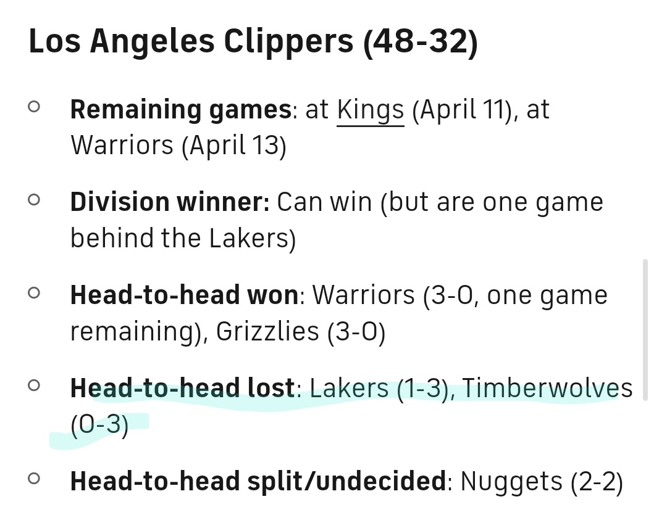
Task: Click the bold Remaining games label
Action: [180, 110]
